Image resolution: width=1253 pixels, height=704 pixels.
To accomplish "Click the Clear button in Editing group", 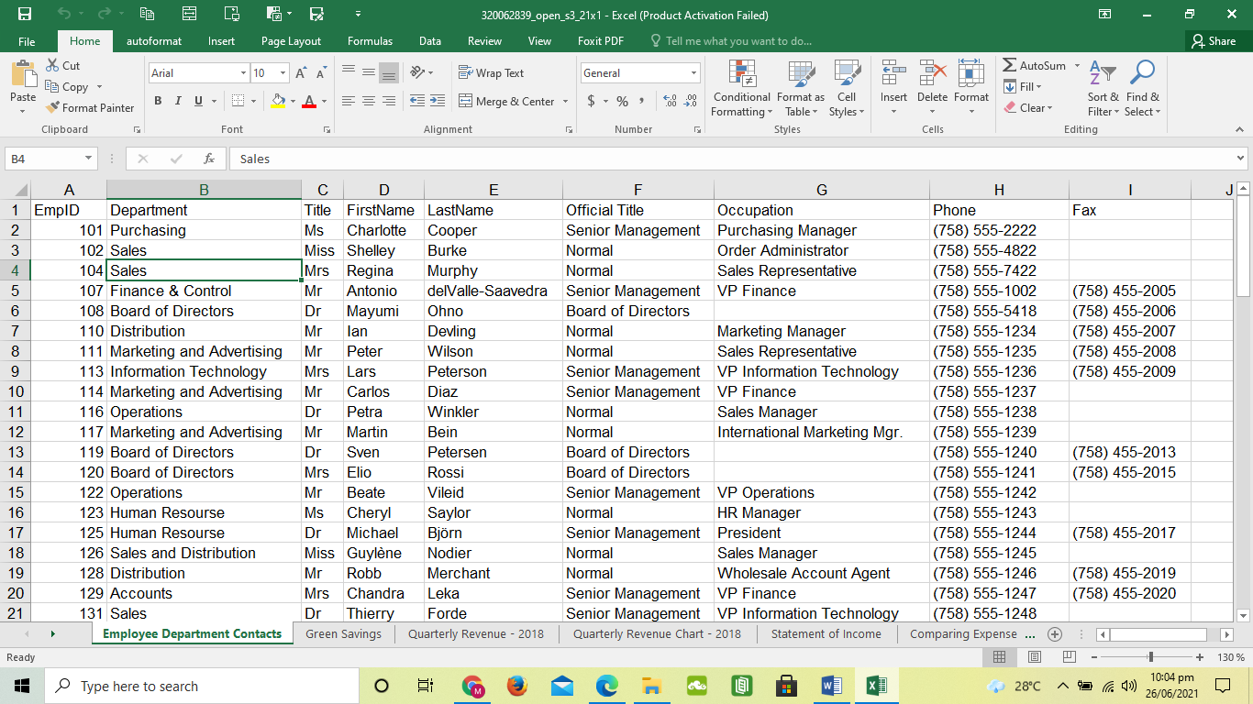I will (x=1028, y=108).
